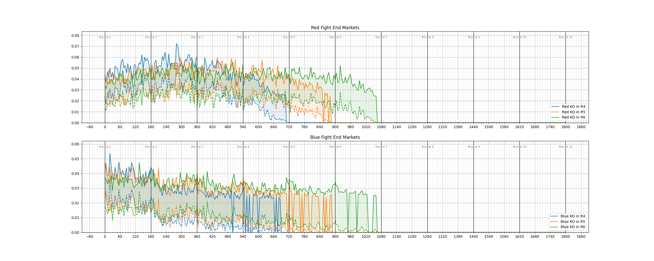Image resolution: width=654 pixels, height=261 pixels.
Task: Click the Round 1 label in Red chart
Action: (105, 37)
